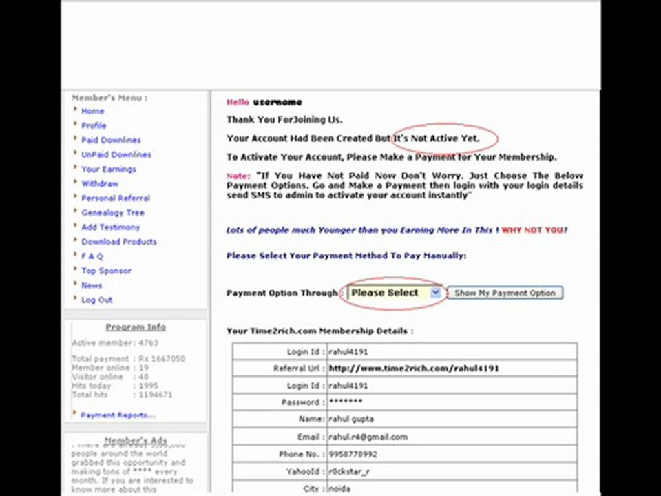Click the name rahul gupta
This screenshot has width=661, height=496.
[x=351, y=420]
